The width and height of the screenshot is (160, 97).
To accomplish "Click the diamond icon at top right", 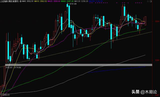I will pyautogui.click(x=148, y=1).
